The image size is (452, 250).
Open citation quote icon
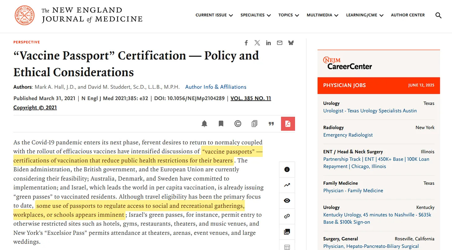271,124
